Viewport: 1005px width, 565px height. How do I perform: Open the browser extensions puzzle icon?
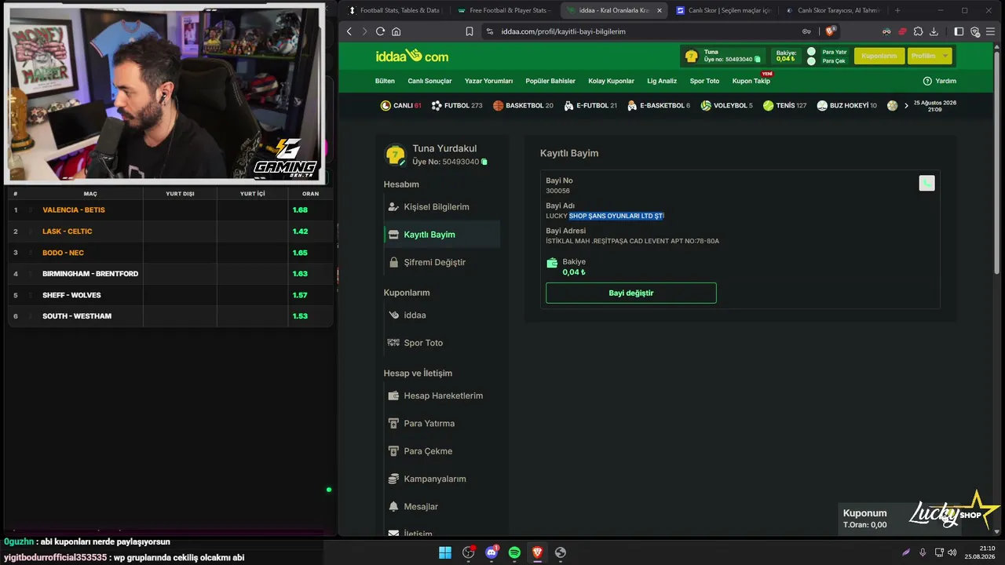pos(918,31)
